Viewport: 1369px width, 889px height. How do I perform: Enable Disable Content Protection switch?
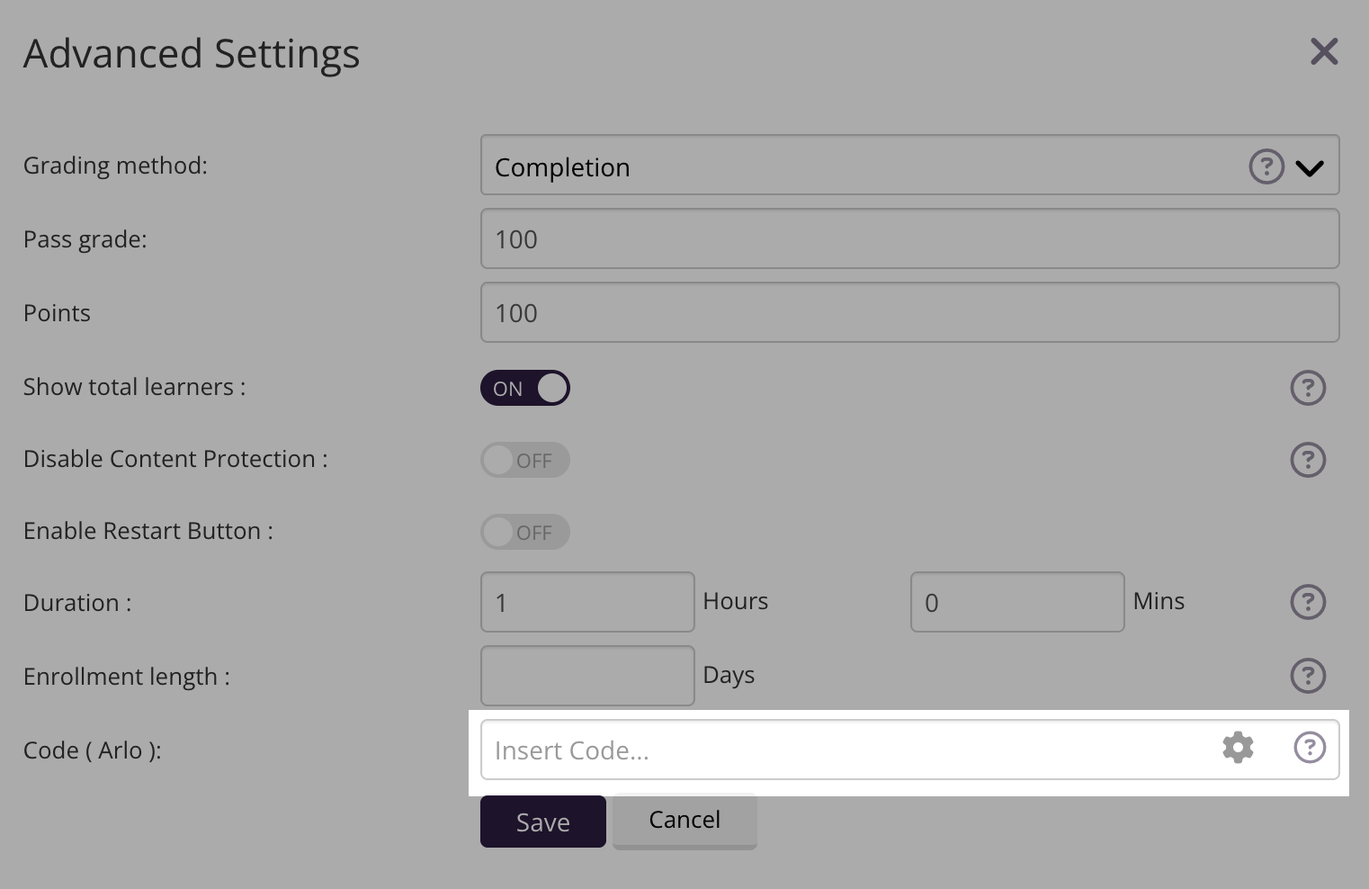click(x=525, y=460)
